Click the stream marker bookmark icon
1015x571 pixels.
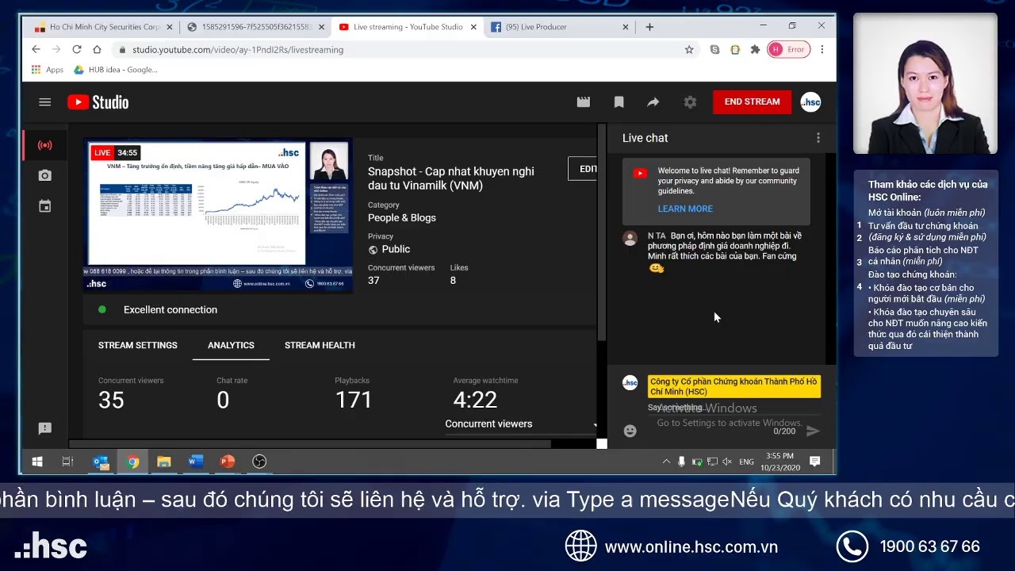tap(619, 102)
